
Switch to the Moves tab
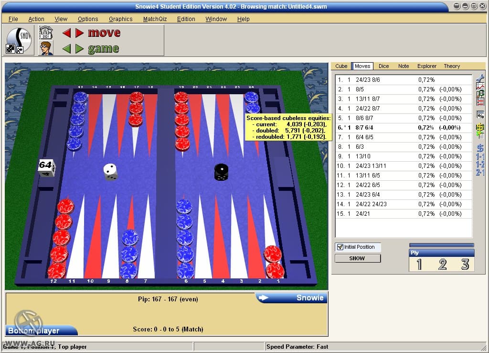coord(362,66)
